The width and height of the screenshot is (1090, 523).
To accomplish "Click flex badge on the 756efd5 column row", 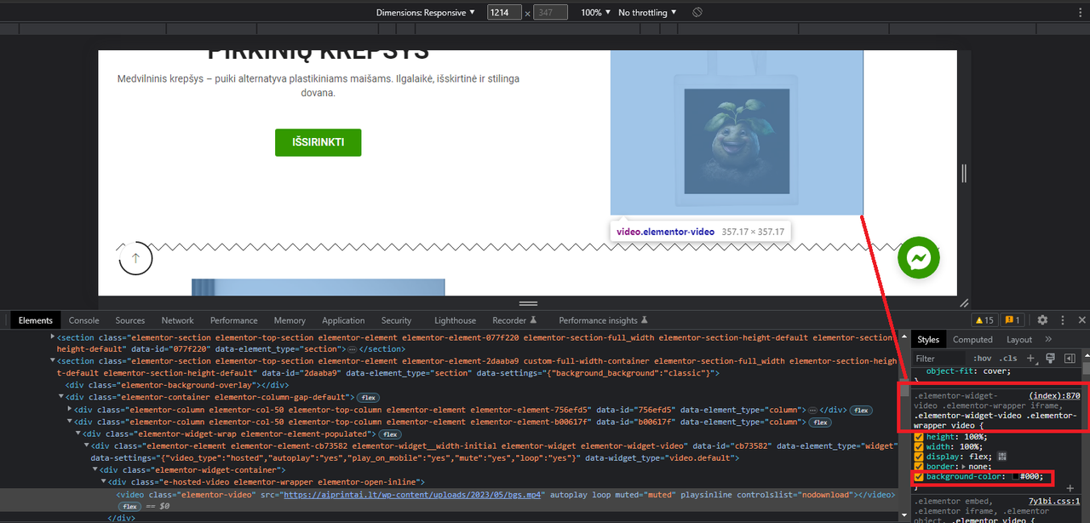I will coord(861,410).
